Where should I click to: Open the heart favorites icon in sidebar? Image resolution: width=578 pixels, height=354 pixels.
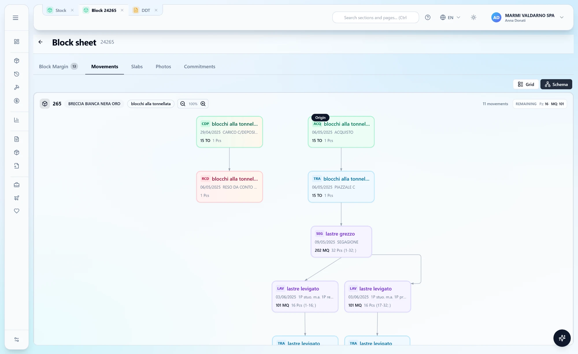tap(16, 211)
